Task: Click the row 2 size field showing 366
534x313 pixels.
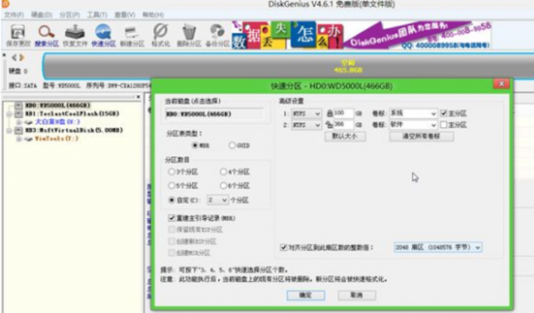Action: point(343,125)
